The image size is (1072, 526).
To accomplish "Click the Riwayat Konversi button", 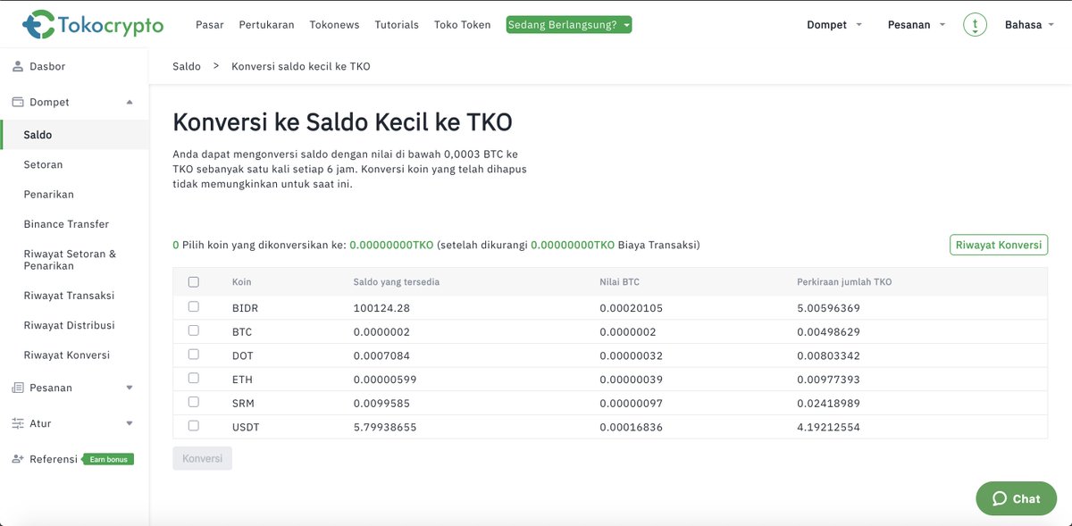I will tap(998, 245).
